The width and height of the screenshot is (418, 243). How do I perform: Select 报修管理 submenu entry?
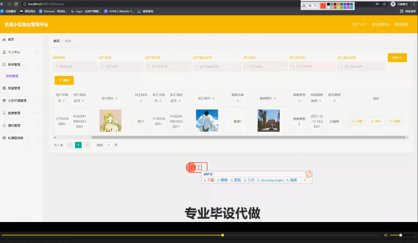[x=12, y=76]
